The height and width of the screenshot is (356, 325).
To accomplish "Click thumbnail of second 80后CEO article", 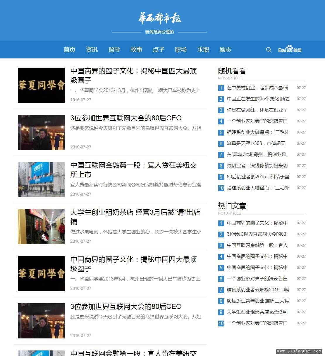I will pos(41,321).
